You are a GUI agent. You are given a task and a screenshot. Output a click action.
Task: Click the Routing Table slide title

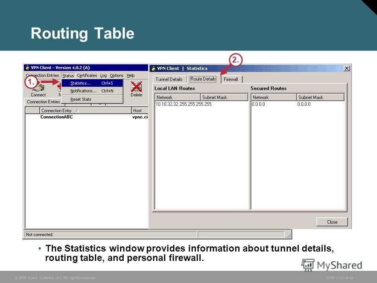[82, 33]
